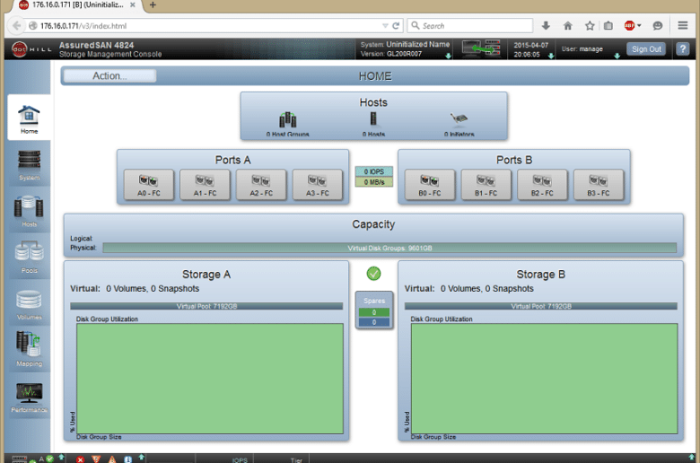
Task: Reload the page with refresh icon
Action: [x=396, y=26]
